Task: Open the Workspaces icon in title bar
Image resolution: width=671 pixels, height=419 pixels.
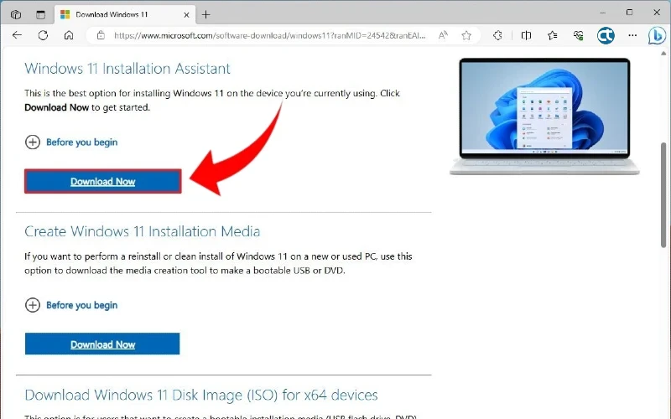Action: pyautogui.click(x=16, y=14)
